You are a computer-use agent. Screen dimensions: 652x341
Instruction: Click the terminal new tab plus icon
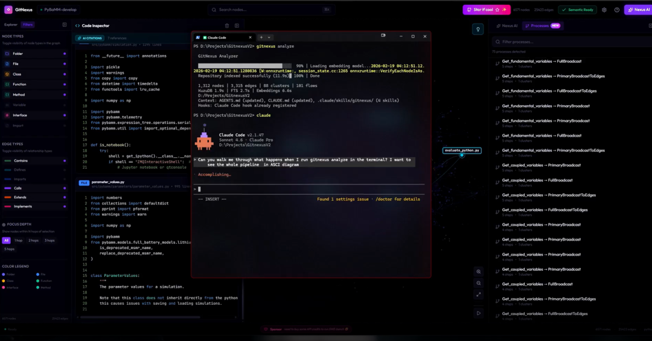[x=261, y=37]
